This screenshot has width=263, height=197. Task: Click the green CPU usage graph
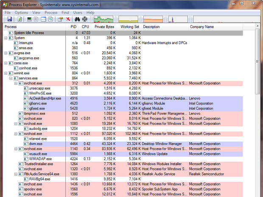104,19
